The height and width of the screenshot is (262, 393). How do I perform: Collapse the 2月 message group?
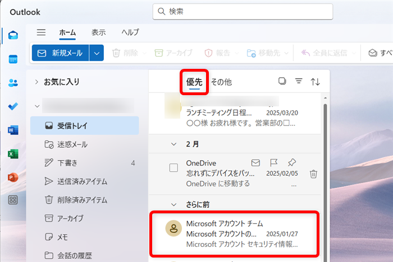point(173,144)
